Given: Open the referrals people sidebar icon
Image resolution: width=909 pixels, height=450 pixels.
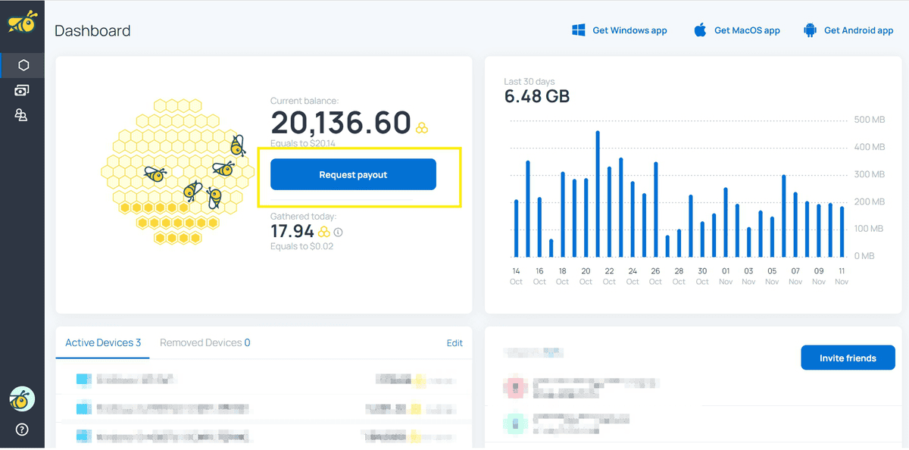Looking at the screenshot, I should tap(22, 115).
